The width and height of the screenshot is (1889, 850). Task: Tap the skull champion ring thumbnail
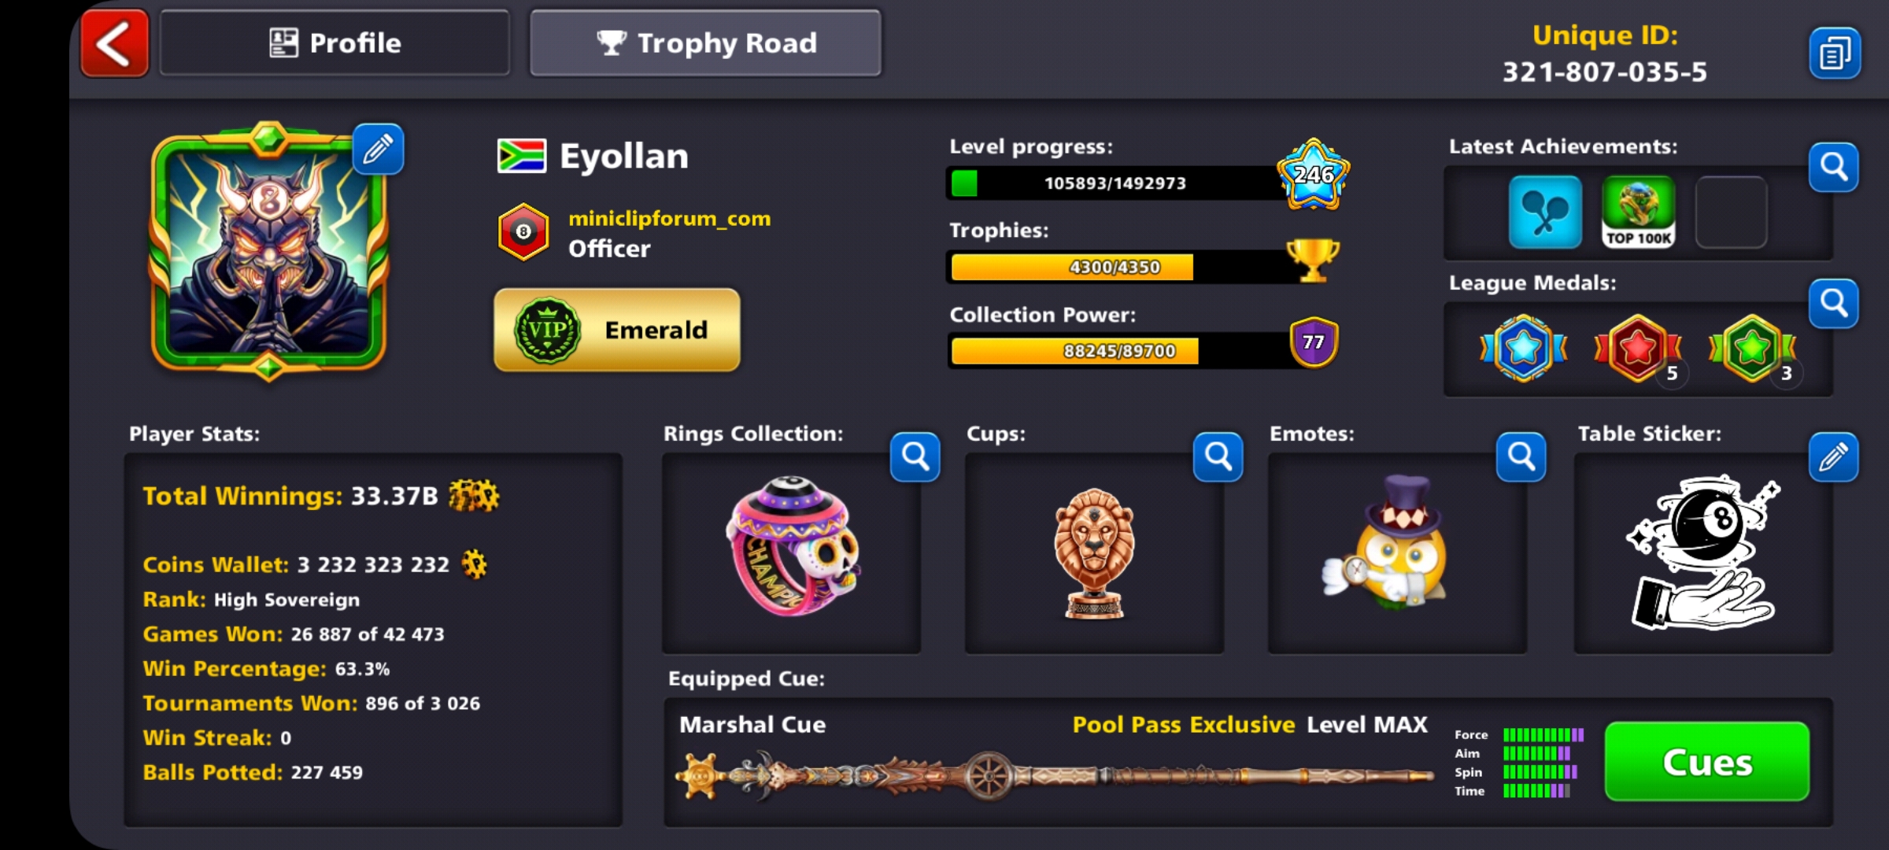coord(793,546)
